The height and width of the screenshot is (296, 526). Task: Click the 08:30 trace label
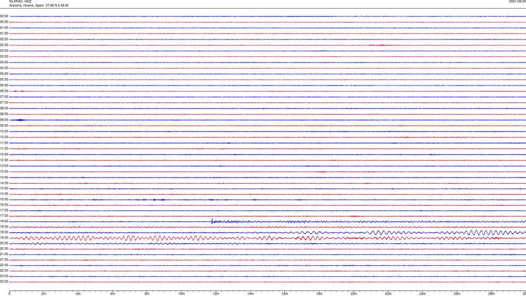[4, 114]
